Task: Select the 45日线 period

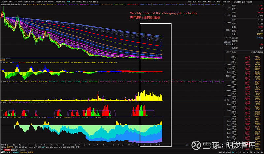Action: click(x=79, y=2)
